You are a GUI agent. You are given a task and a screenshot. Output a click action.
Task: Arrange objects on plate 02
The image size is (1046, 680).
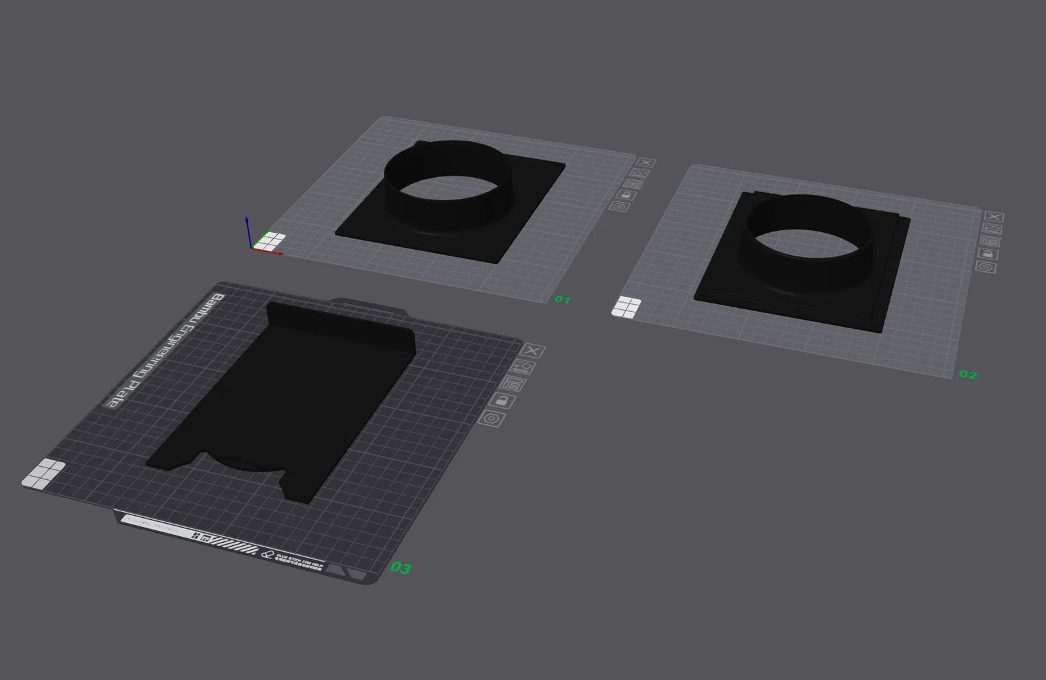tap(990, 241)
